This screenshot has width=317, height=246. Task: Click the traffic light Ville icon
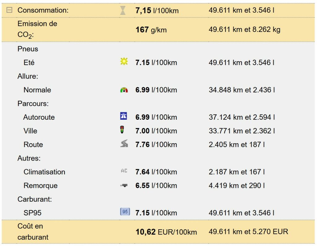pyautogui.click(x=122, y=130)
